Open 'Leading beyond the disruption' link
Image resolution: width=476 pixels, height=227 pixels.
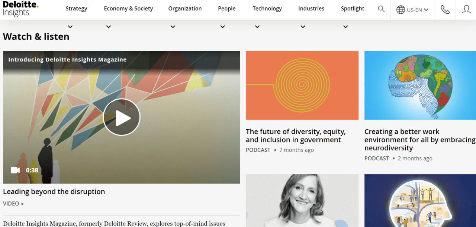tap(54, 192)
